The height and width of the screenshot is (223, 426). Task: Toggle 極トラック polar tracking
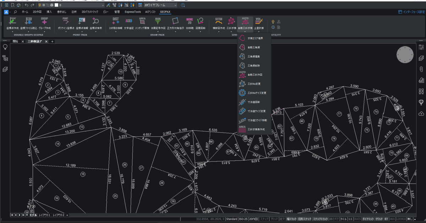pyautogui.click(x=291, y=219)
